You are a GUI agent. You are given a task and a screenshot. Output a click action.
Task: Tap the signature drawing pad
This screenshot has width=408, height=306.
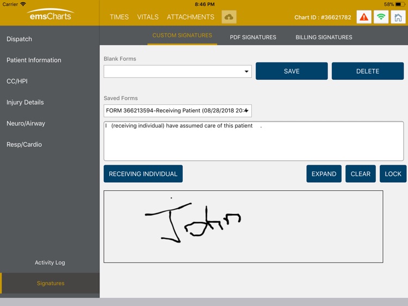(243, 227)
